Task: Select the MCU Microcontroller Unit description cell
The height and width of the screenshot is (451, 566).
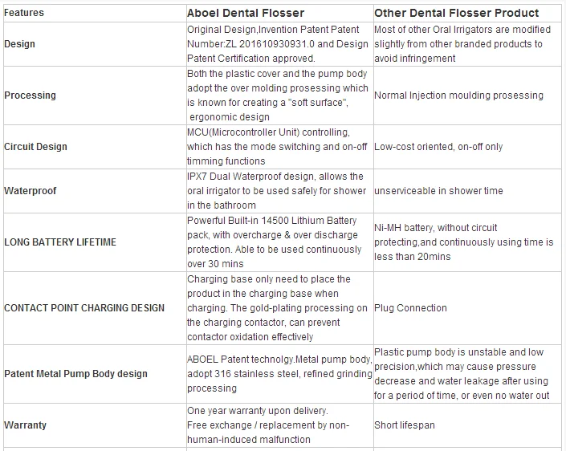Action: [278, 146]
